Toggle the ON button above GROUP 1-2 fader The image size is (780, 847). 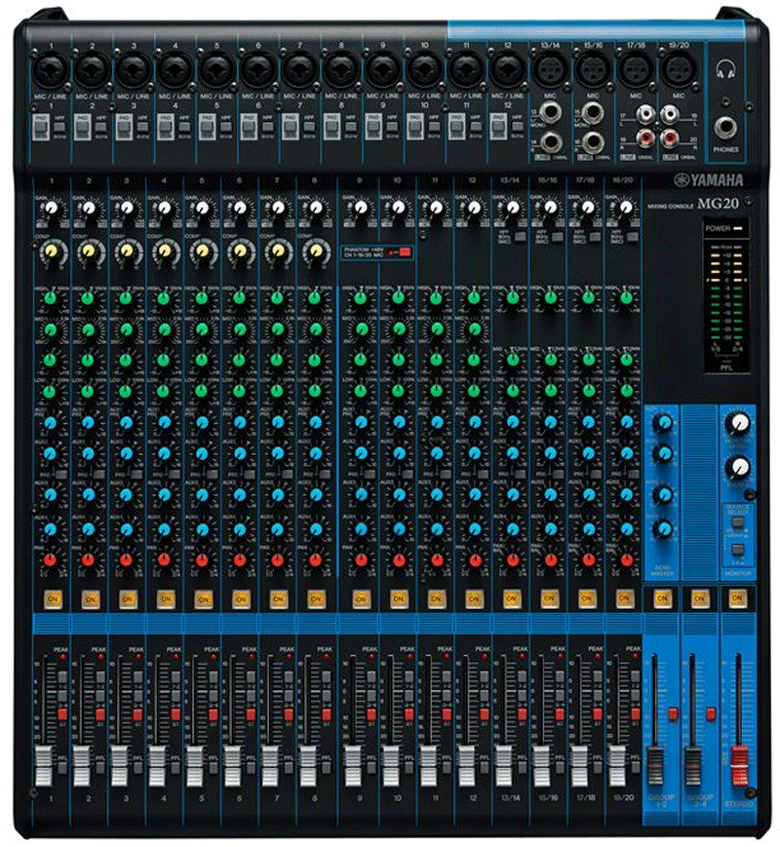coord(662,598)
